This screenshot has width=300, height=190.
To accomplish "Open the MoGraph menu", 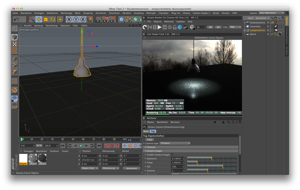I will 151,13.
